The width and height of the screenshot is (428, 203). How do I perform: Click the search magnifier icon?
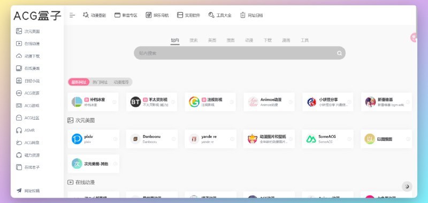click(339, 53)
